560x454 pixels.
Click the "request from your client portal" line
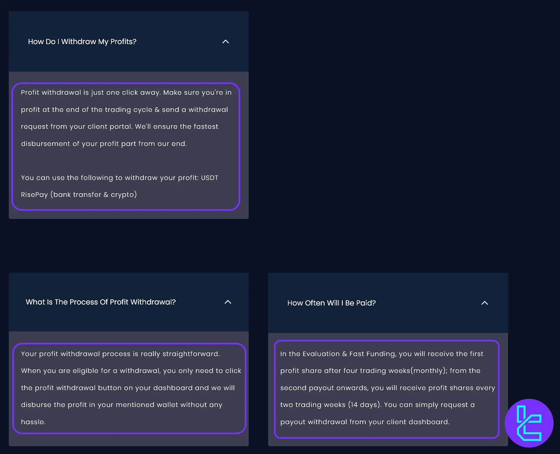point(119,126)
